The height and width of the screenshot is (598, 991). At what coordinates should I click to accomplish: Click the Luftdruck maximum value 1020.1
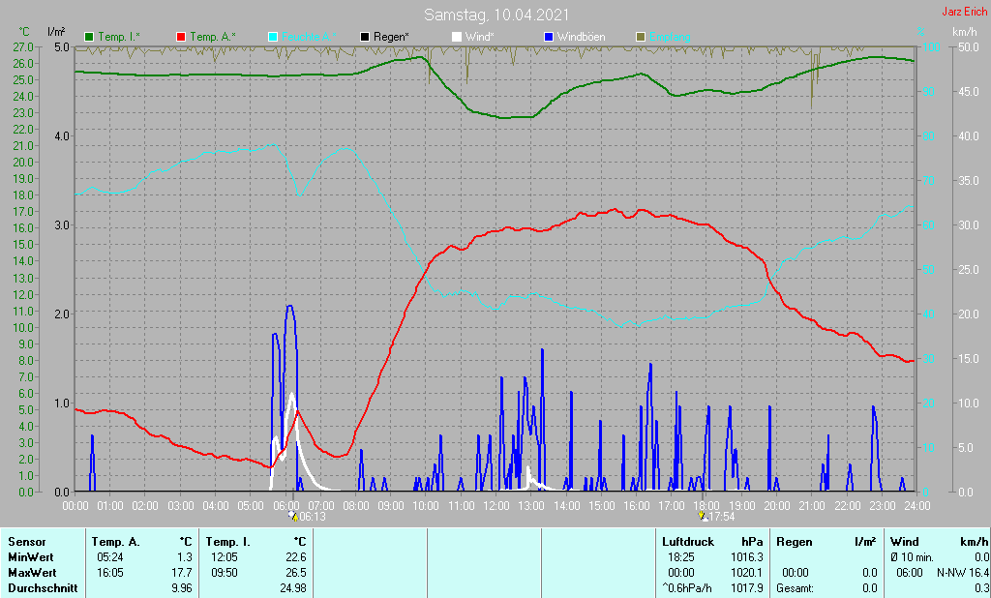click(x=746, y=573)
